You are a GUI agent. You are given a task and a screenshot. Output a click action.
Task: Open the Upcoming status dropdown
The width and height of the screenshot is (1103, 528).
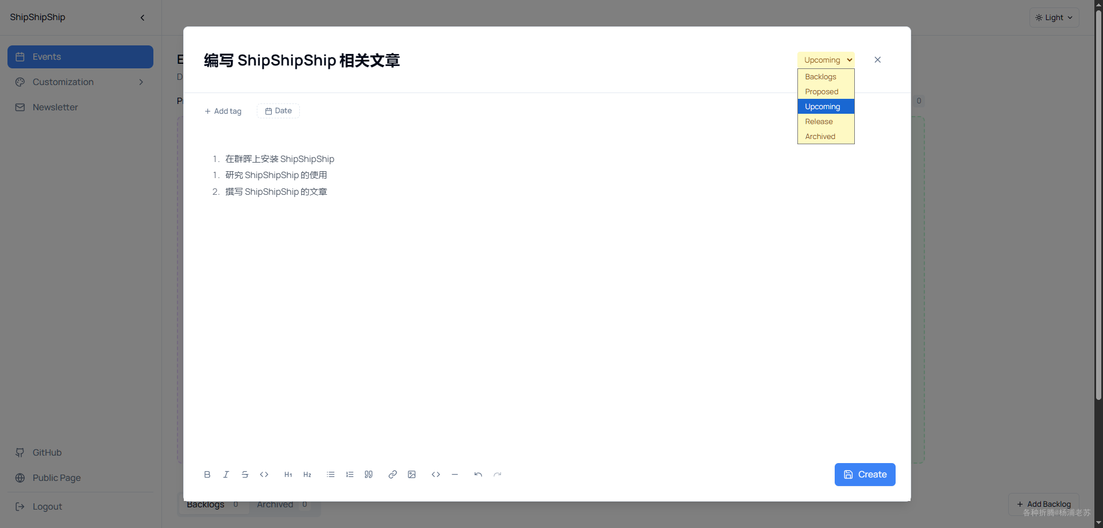pyautogui.click(x=826, y=60)
